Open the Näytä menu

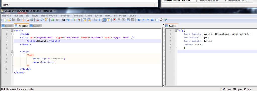click(x=35, y=16)
